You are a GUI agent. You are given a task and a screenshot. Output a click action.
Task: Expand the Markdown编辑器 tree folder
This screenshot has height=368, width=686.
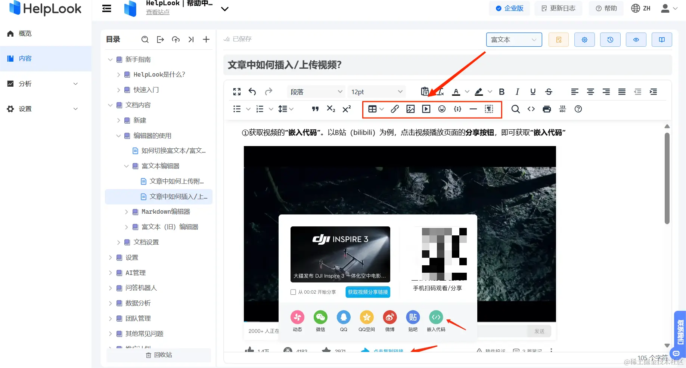click(126, 212)
